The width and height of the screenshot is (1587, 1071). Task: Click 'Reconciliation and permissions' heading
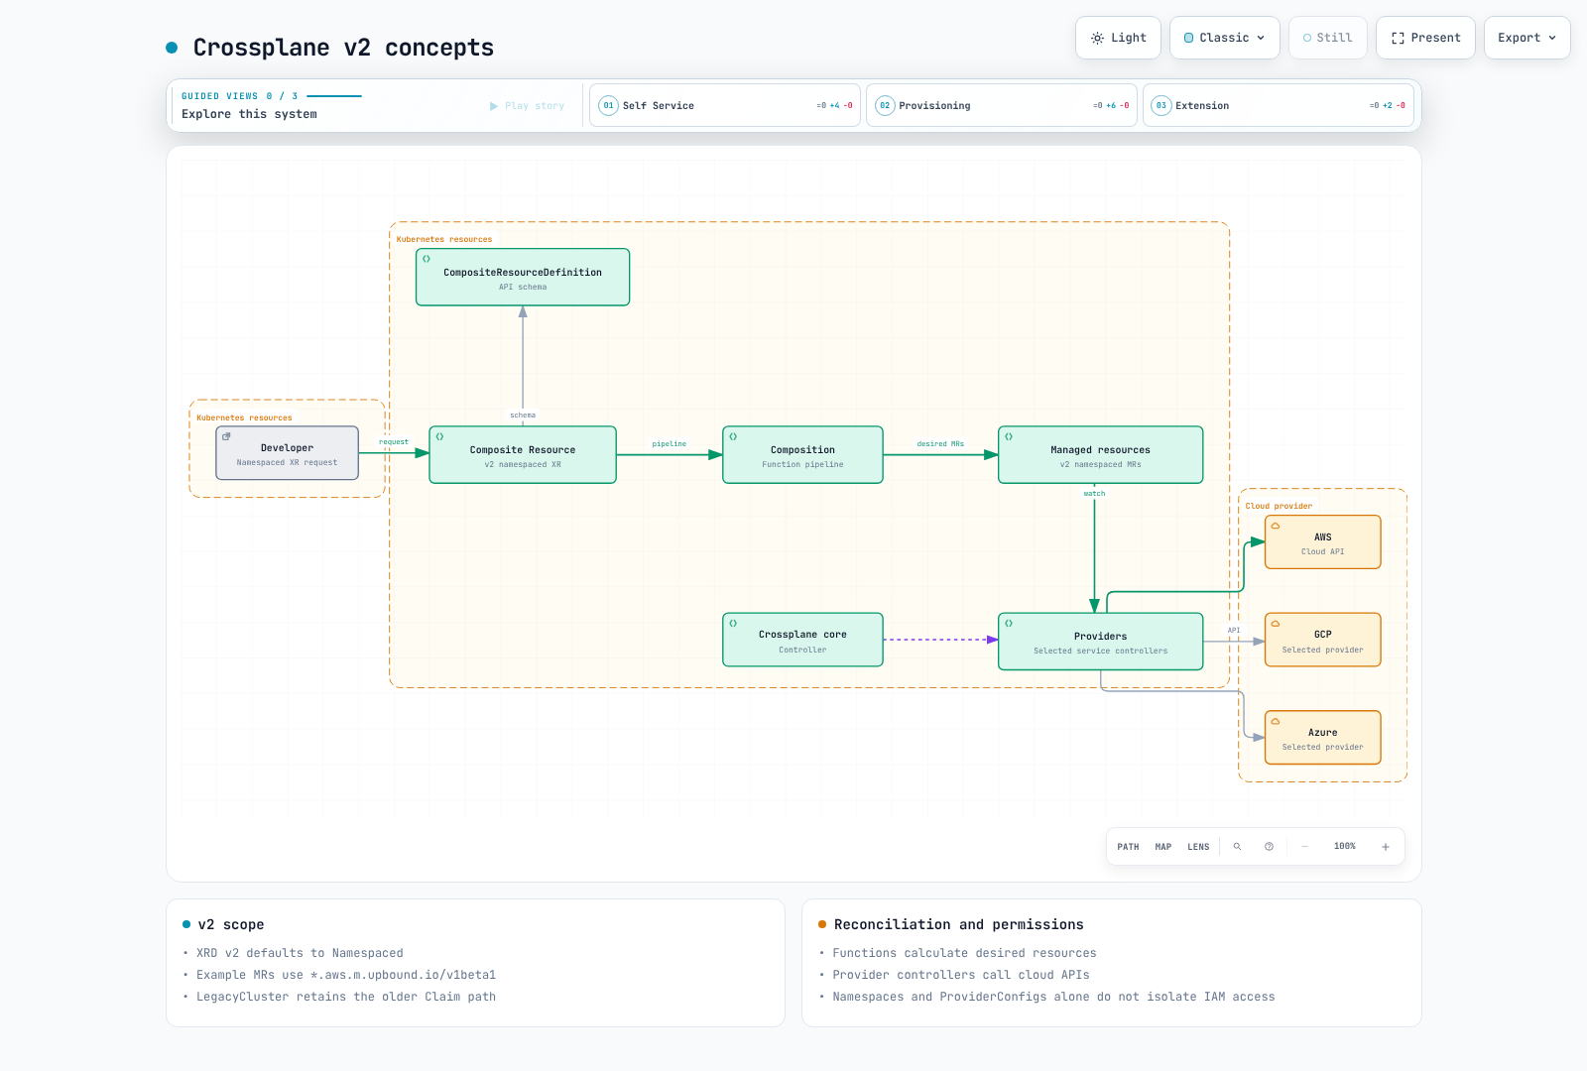click(x=958, y=924)
